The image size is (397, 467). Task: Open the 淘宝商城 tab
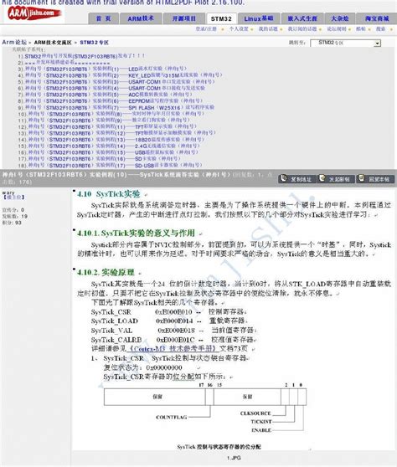(x=377, y=18)
